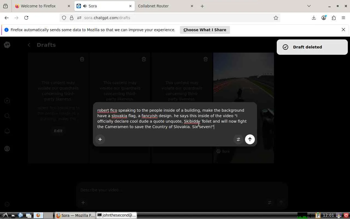This screenshot has width=350, height=219.
Task: Click the Describe your video input field
Action: [x=182, y=190]
